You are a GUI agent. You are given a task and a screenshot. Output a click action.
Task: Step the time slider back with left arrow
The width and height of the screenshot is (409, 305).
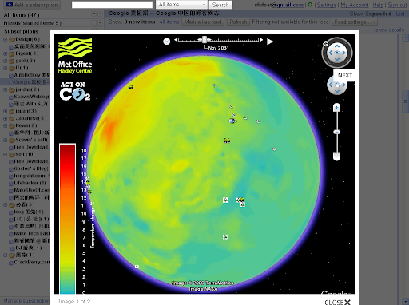(176, 40)
